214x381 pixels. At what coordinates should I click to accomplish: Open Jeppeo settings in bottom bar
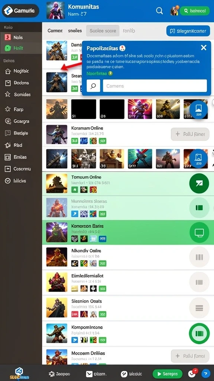point(59,374)
